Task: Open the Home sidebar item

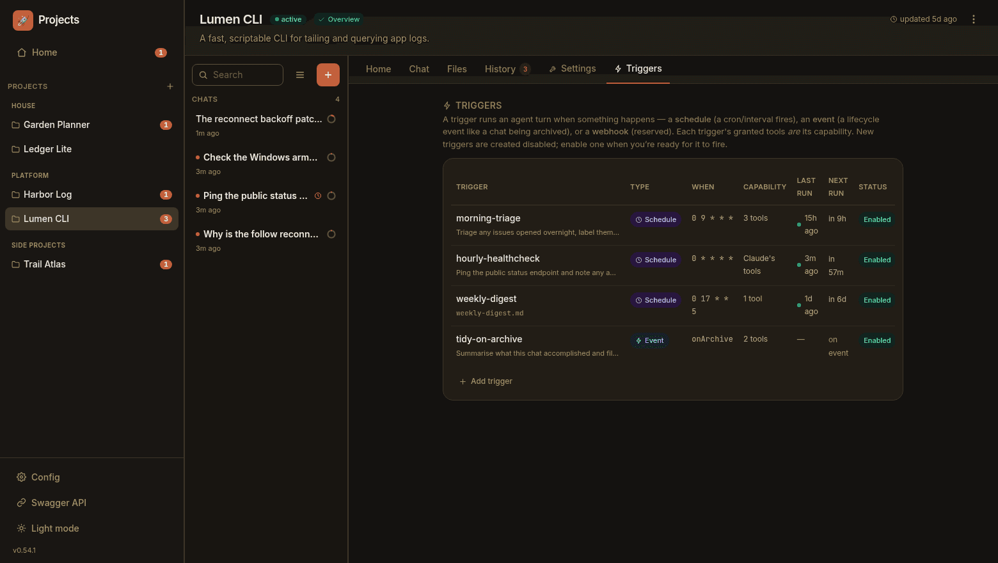Action: (x=91, y=52)
